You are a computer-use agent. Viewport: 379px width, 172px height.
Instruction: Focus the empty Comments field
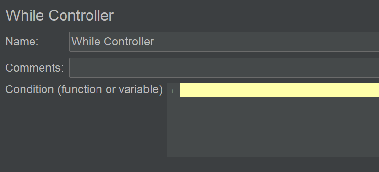[224, 68]
